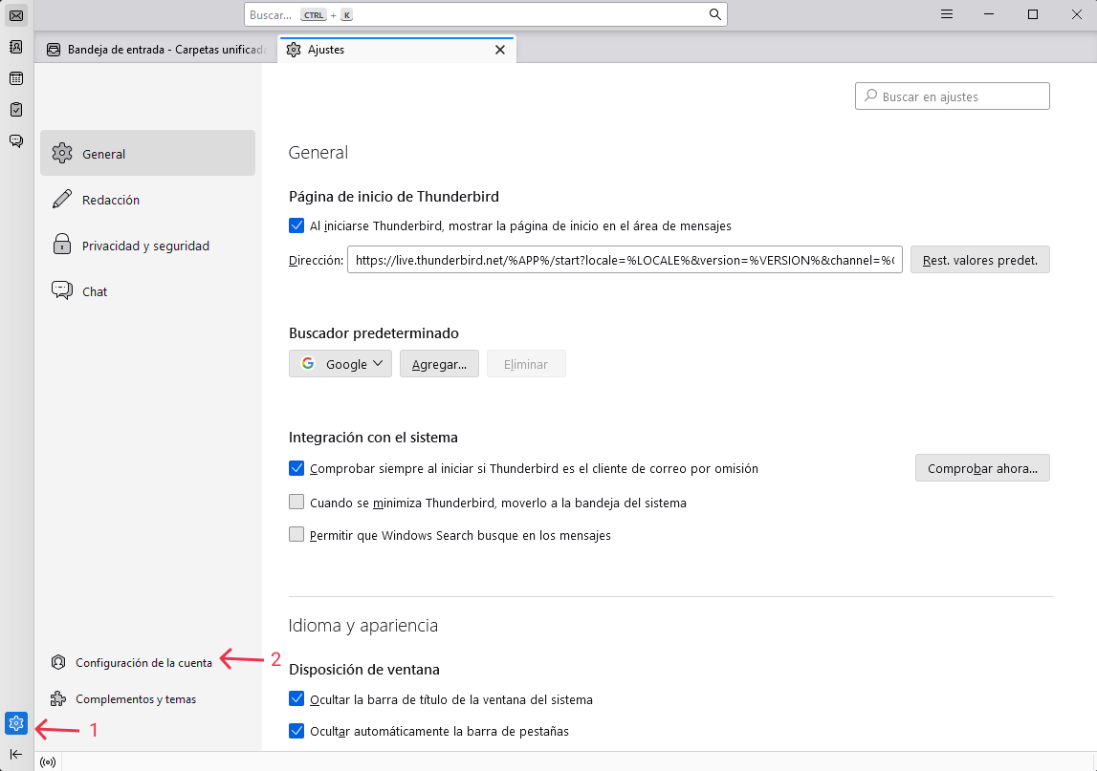Click the blue Settings gear icon
Screen dimensions: 1097x771
click(16, 723)
